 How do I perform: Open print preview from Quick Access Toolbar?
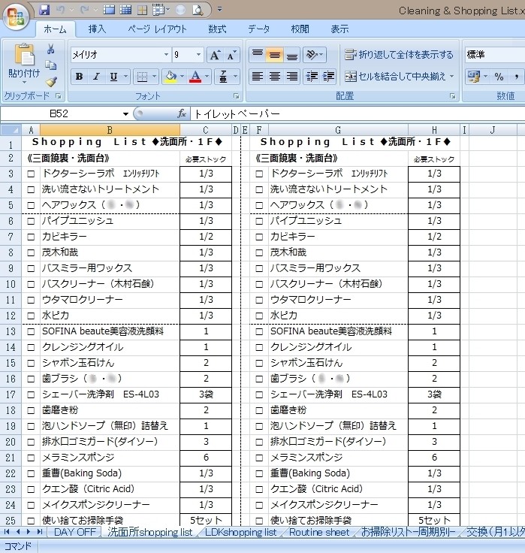tap(198, 10)
